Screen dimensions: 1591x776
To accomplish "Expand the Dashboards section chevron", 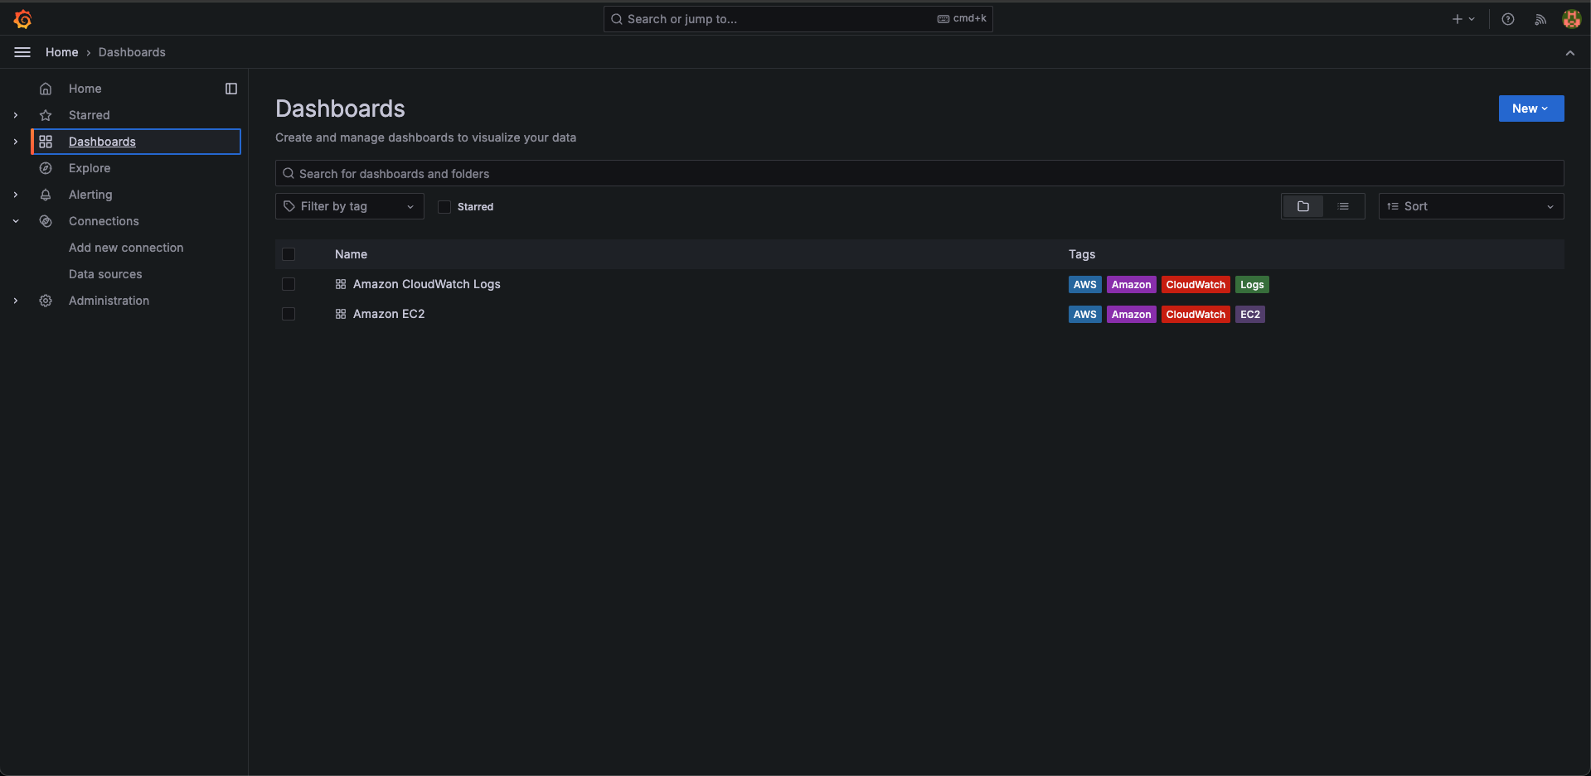I will tap(16, 142).
